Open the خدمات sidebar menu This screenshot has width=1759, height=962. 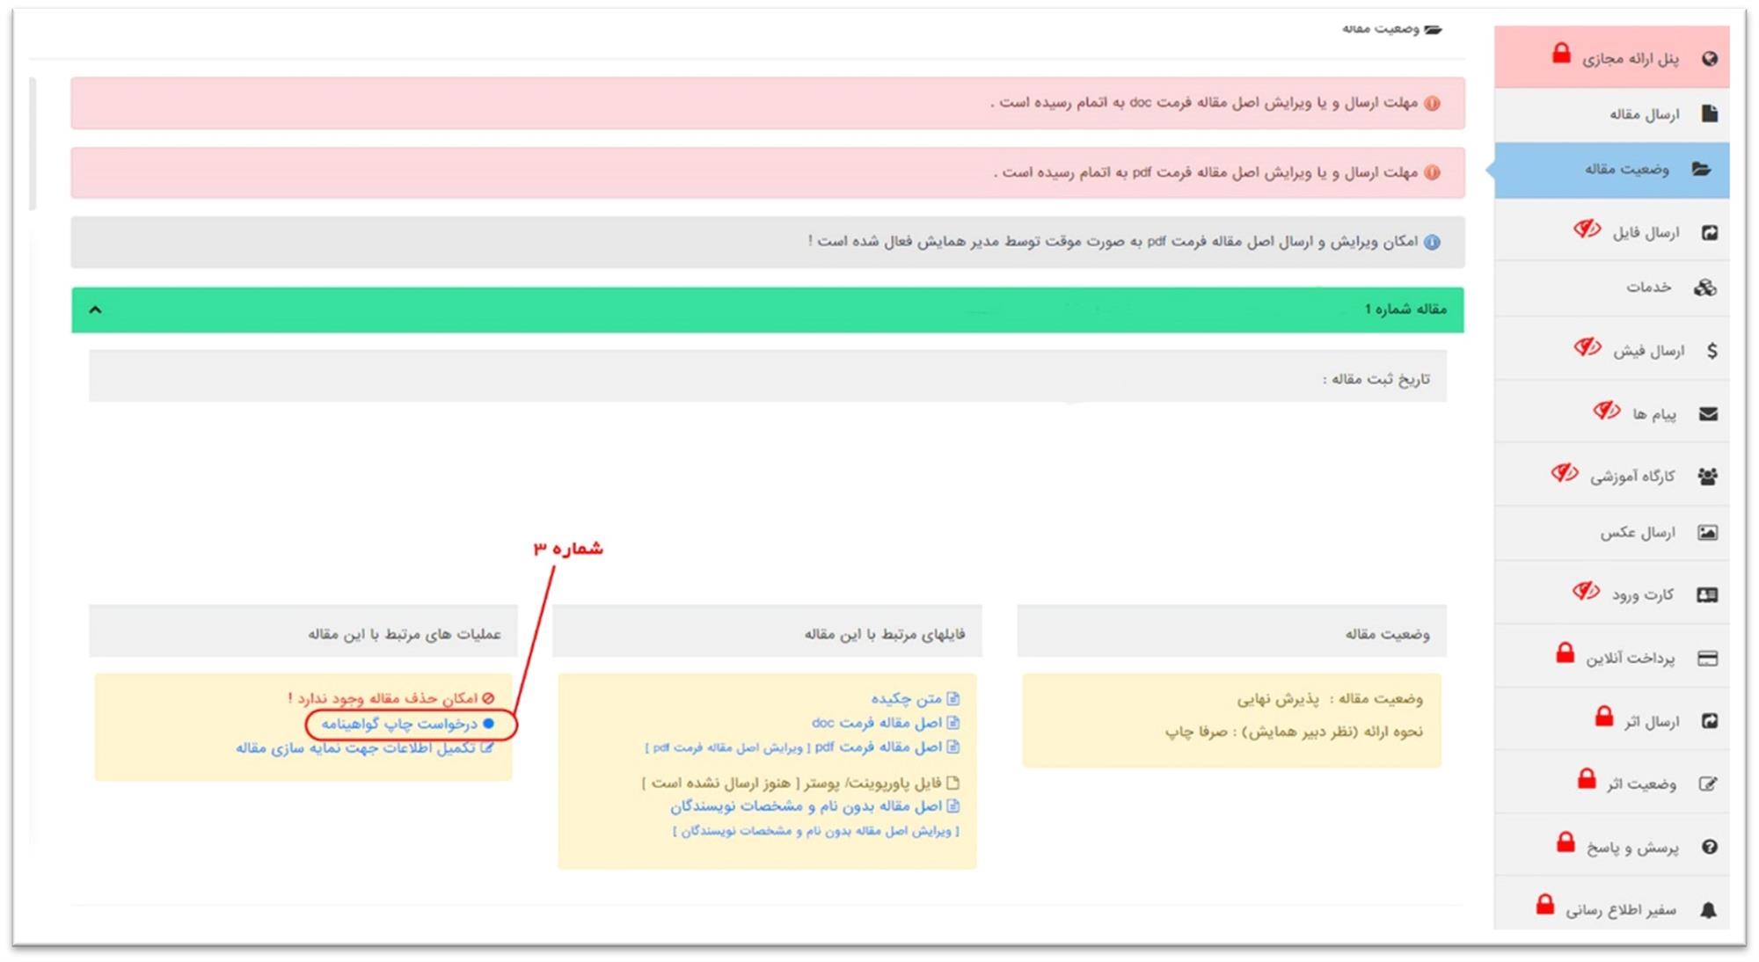click(x=1648, y=288)
